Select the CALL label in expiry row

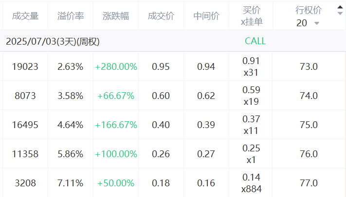tap(255, 41)
